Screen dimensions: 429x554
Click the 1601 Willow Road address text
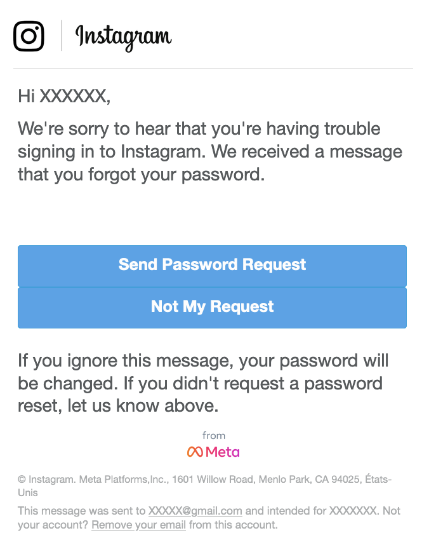(x=212, y=480)
